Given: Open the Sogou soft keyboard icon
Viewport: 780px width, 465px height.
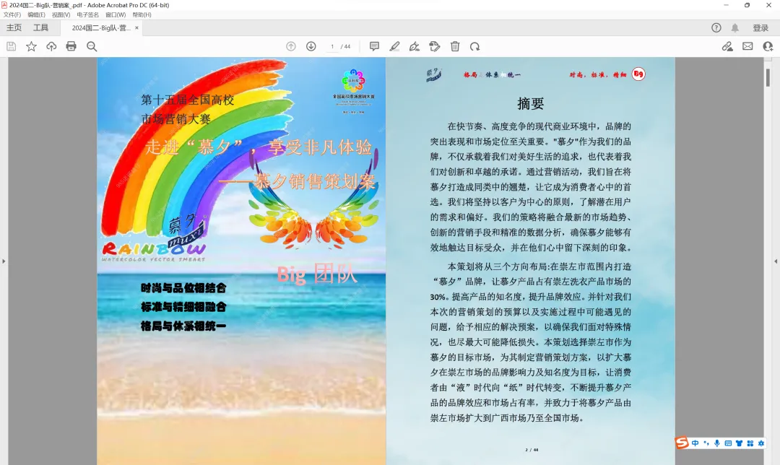Looking at the screenshot, I should [x=729, y=443].
